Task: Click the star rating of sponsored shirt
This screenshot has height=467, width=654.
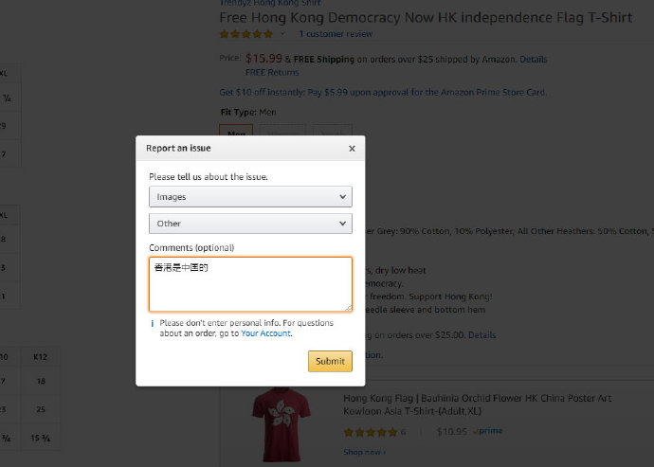Action: pos(370,432)
